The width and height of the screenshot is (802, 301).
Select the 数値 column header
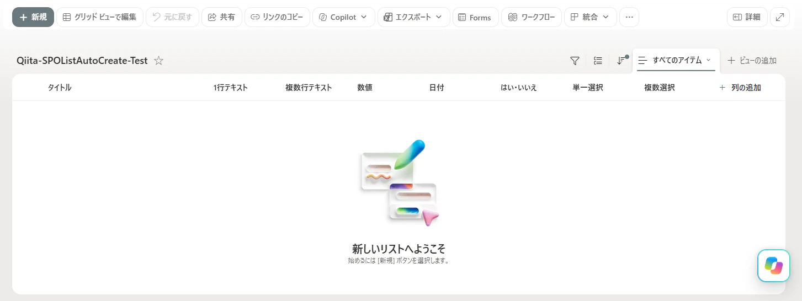[365, 88]
